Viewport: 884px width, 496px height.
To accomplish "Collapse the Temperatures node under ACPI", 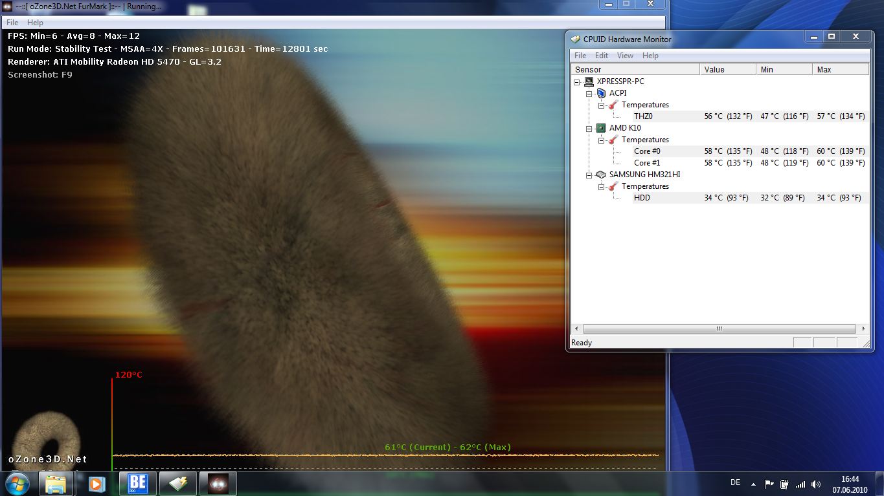I will point(602,105).
